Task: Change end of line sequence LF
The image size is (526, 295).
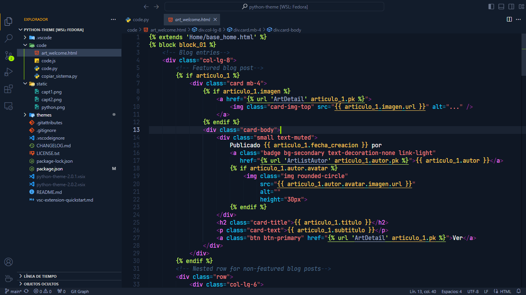Action: 486,292
